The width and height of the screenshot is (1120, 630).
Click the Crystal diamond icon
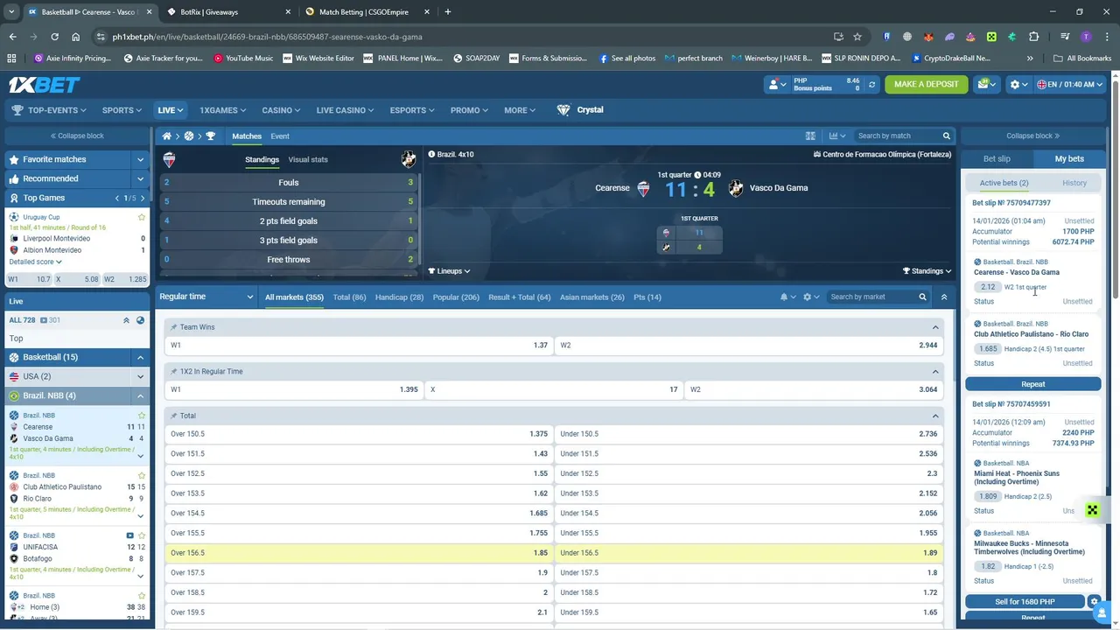[563, 110]
